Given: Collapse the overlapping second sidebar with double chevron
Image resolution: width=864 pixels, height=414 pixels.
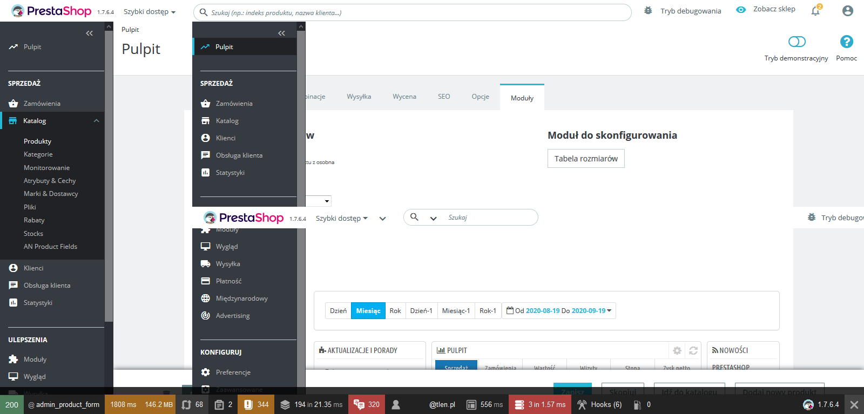Looking at the screenshot, I should [282, 33].
